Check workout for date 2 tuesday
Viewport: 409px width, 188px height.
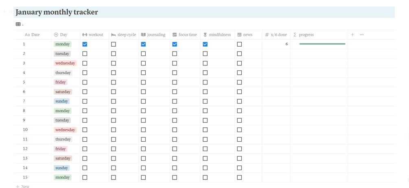[x=85, y=54]
